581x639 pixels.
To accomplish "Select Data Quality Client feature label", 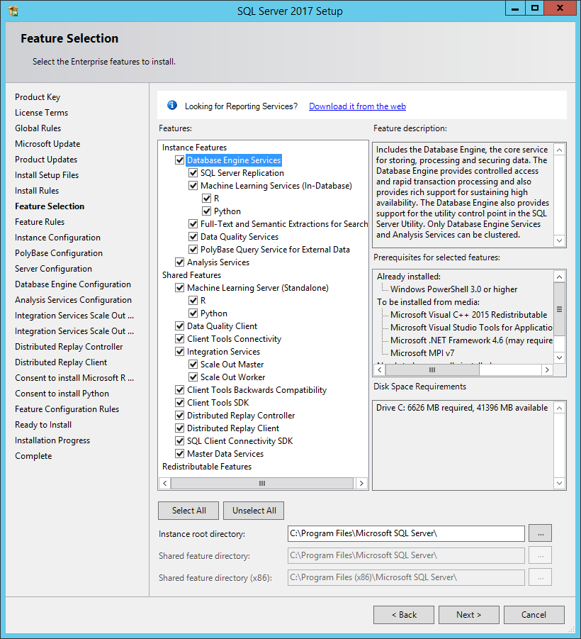I will coord(222,326).
